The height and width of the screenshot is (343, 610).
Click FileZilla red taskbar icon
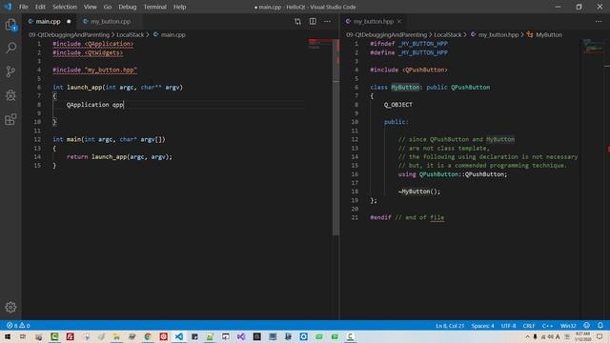pyautogui.click(x=70, y=336)
